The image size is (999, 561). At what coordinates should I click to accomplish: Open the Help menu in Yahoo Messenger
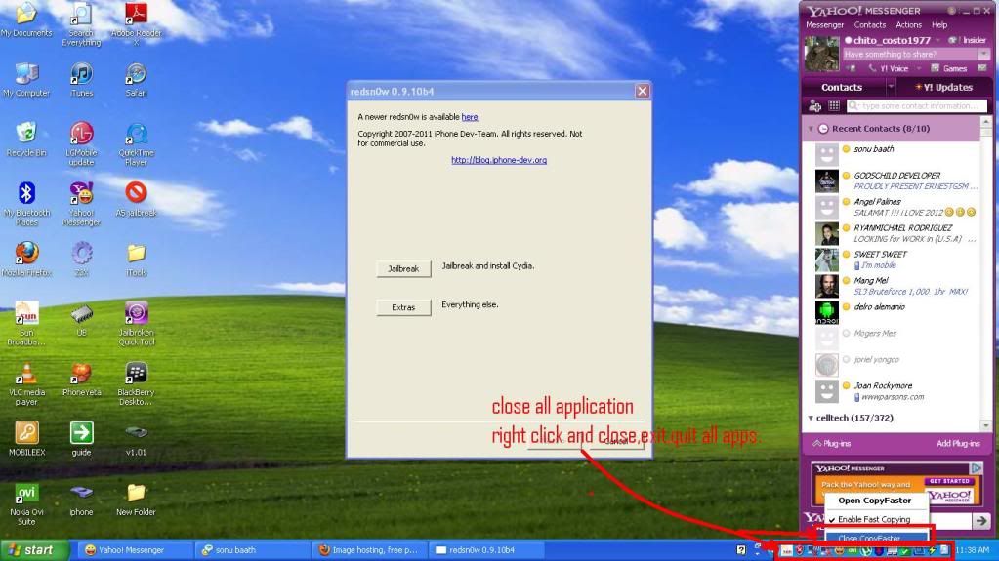click(x=939, y=25)
